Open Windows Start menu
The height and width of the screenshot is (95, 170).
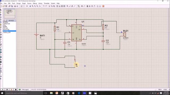pyautogui.click(x=2, y=93)
